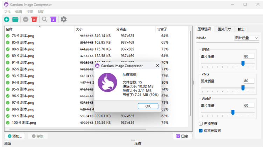Click the gray remove item toolbar icon
The width and height of the screenshot is (263, 147).
point(26,20)
